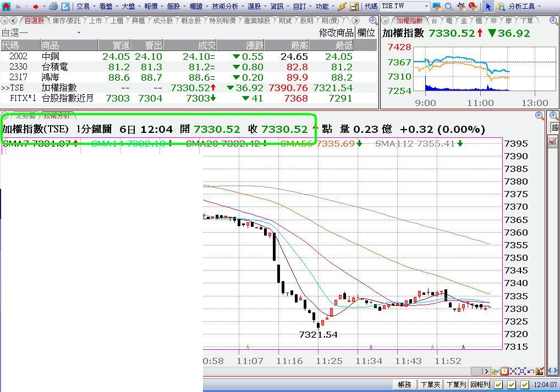560x392 pixels.
Task: Zoom the 加權指數 mini chart panel
Action: tap(553, 21)
